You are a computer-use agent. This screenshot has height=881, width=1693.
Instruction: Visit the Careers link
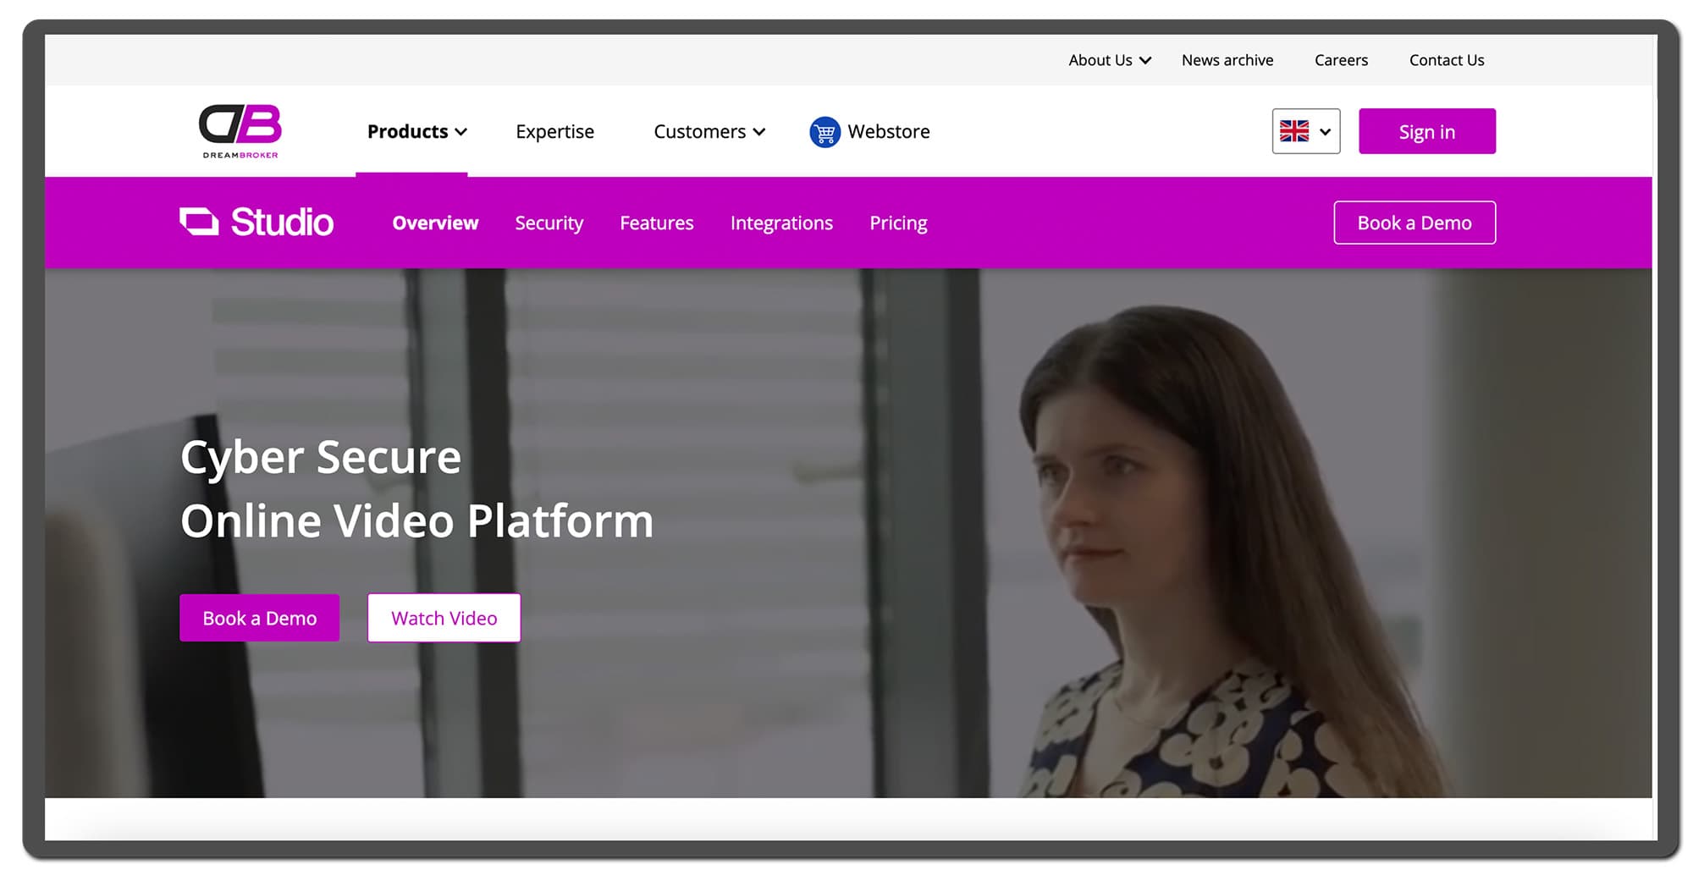[x=1341, y=60]
